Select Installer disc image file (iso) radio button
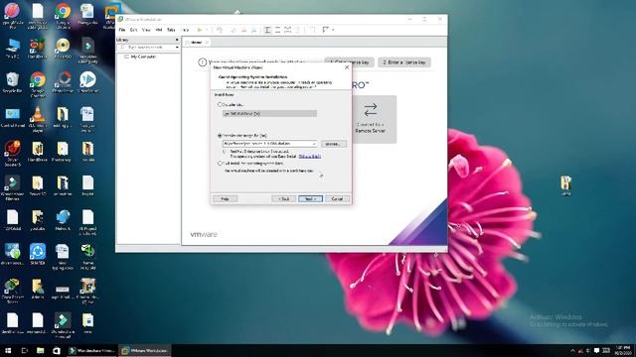The width and height of the screenshot is (636, 357). click(220, 136)
